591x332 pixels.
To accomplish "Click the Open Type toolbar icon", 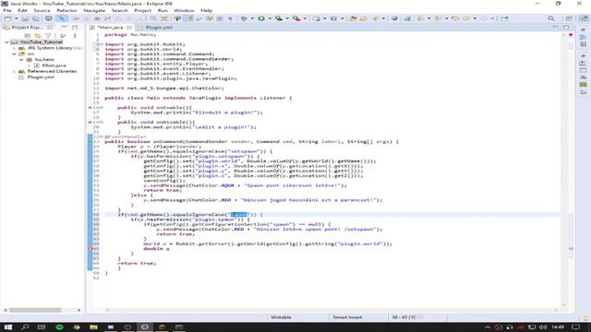I will pyautogui.click(x=353, y=18).
